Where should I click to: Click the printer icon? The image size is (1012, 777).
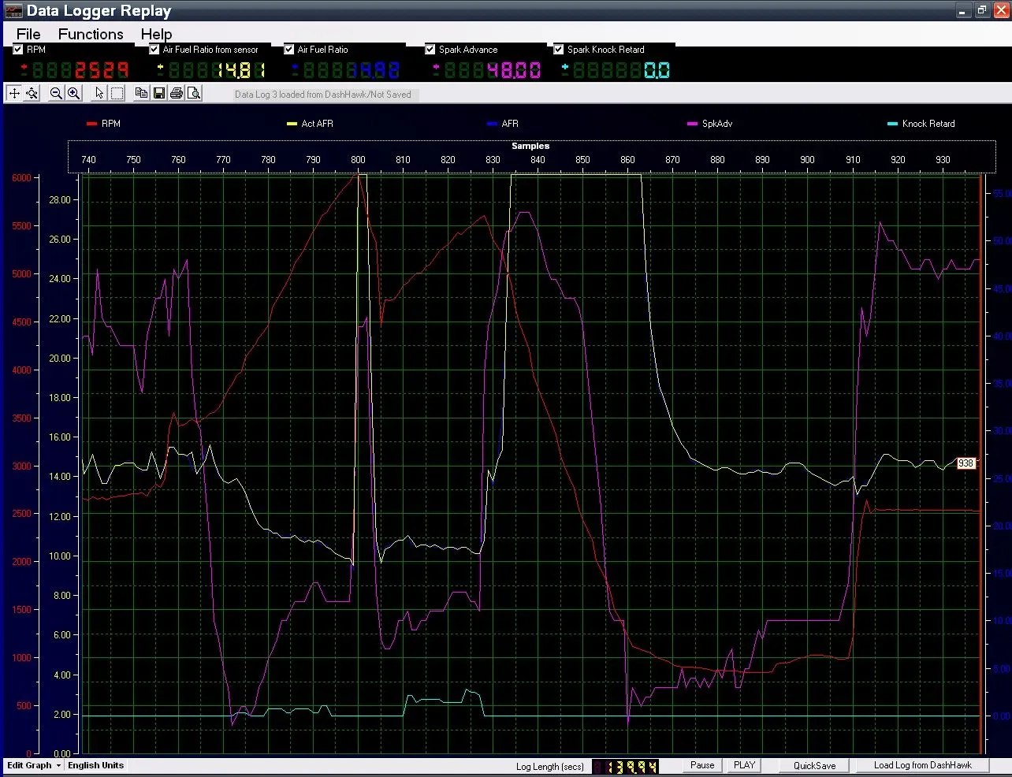point(177,93)
